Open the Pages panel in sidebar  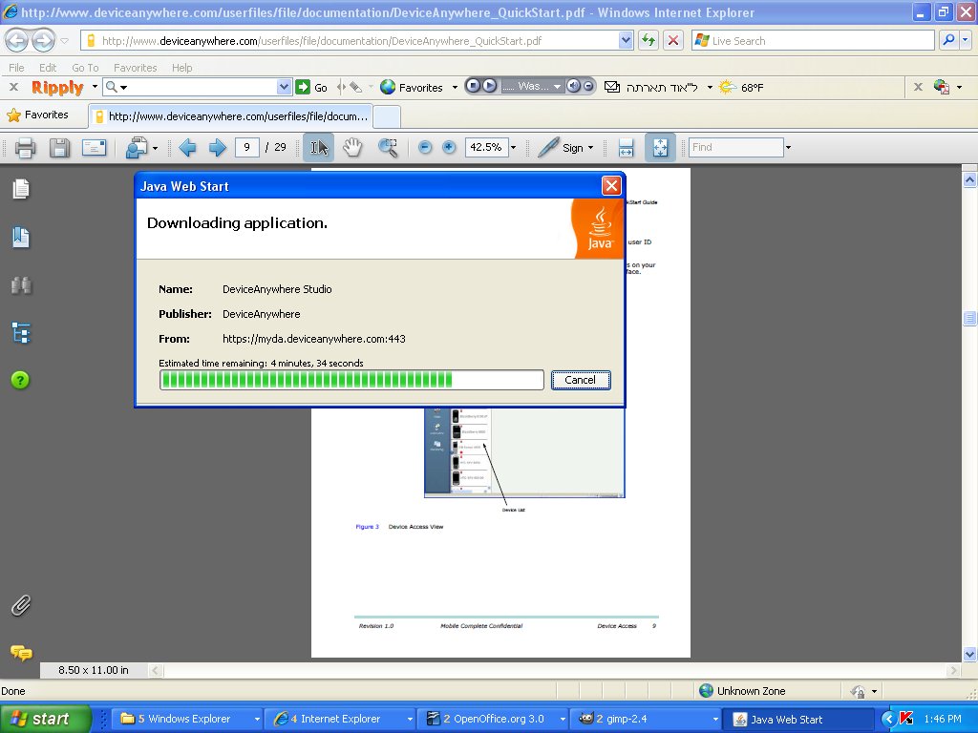21,189
